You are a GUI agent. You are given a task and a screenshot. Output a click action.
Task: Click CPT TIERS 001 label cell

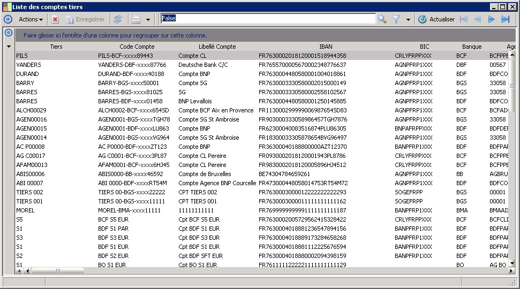tap(198, 202)
